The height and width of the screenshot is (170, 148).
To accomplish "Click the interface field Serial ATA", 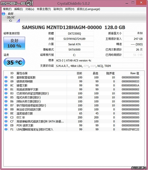I will (x=75, y=44).
